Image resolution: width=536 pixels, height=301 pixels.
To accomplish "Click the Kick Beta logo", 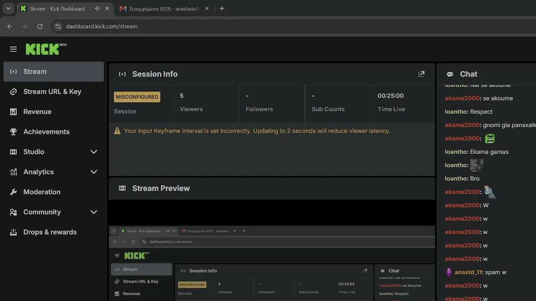I will pos(46,49).
